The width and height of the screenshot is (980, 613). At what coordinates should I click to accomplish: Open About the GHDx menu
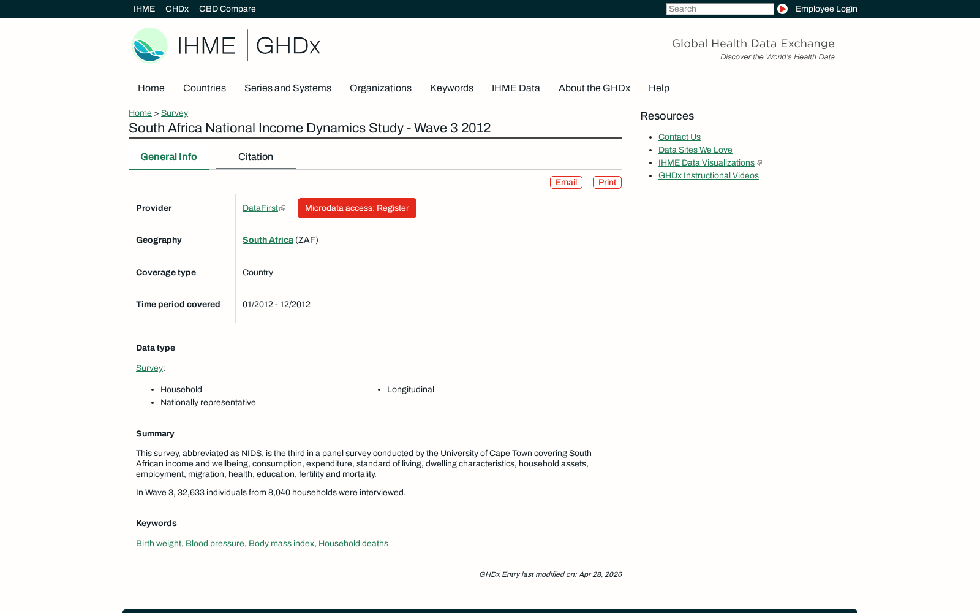pyautogui.click(x=594, y=88)
